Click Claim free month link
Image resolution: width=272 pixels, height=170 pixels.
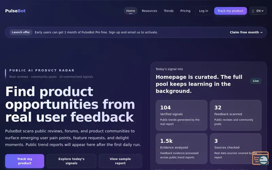click(x=246, y=32)
